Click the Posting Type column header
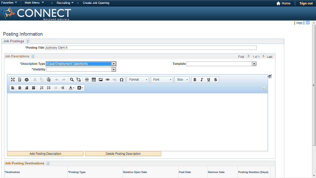Image resolution: width=316 pixels, height=178 pixels. (x=77, y=172)
